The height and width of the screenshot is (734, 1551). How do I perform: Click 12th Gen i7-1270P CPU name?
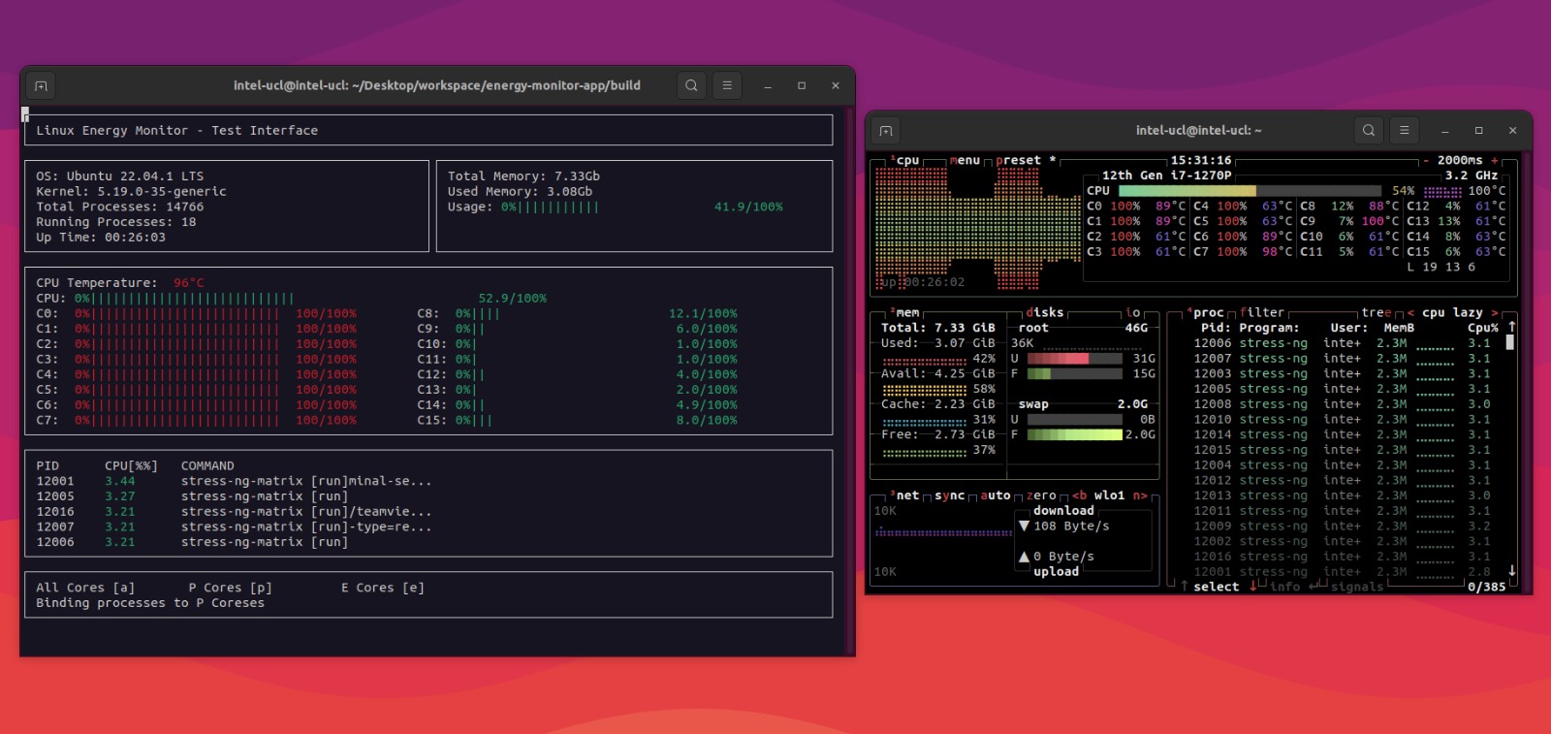[x=1166, y=176]
